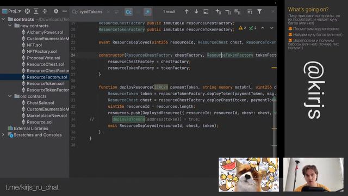Click the yellow warnings indicator
The height and width of the screenshot is (196, 348).
click(x=242, y=28)
